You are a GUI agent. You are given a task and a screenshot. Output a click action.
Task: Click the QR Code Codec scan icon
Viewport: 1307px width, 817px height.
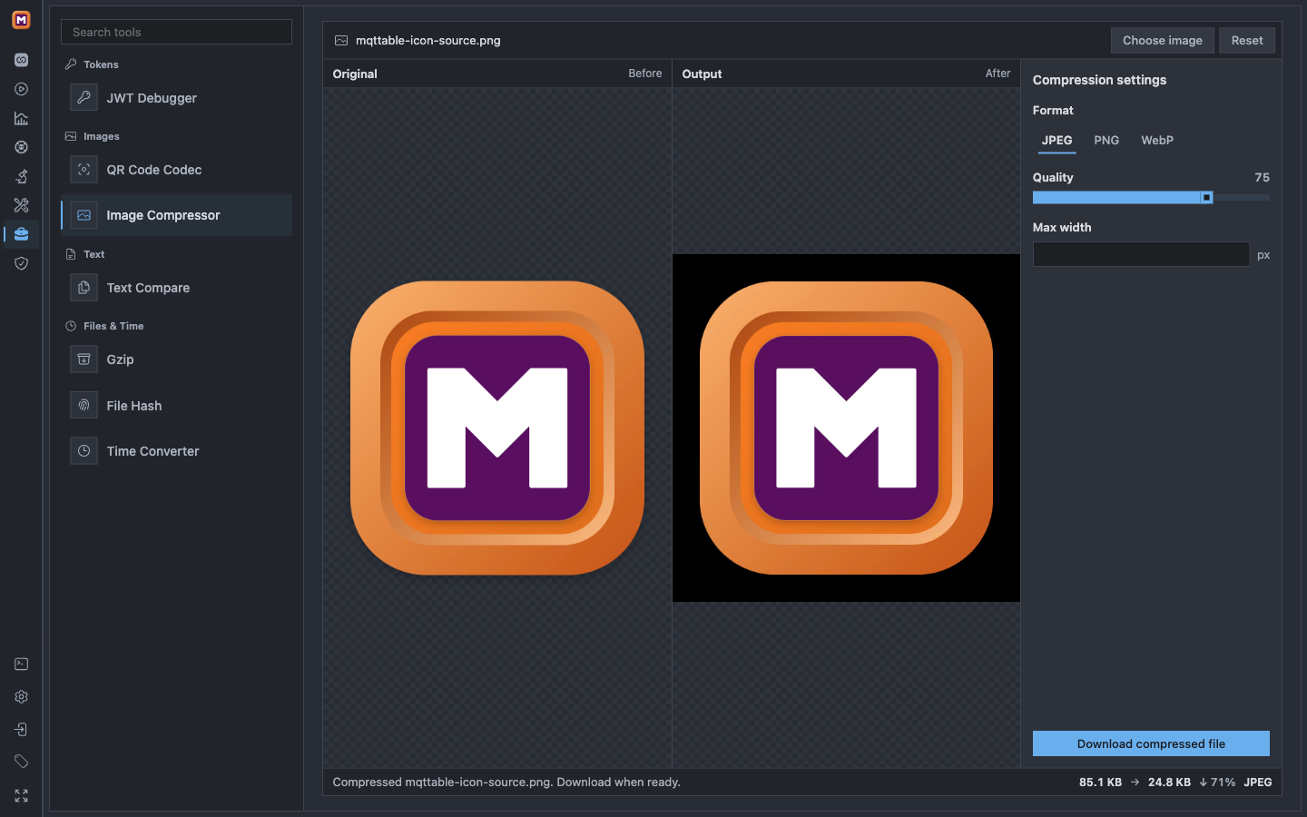click(84, 170)
